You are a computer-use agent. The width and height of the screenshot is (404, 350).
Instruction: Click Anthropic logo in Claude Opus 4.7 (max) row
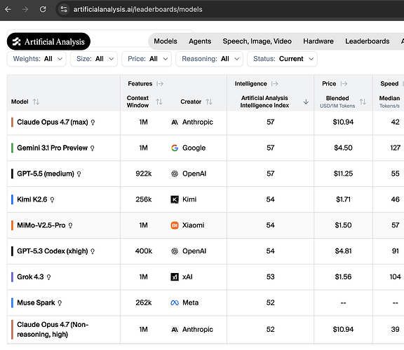click(175, 122)
